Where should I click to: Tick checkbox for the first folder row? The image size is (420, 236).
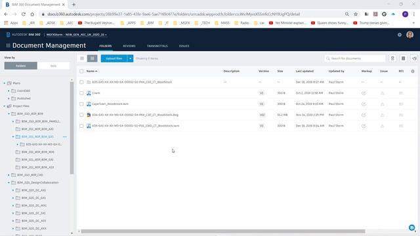click(81, 82)
